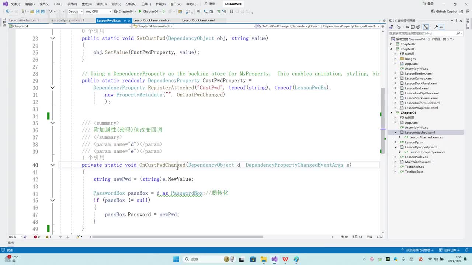Open the 工具(T) menu
The image size is (472, 265).
(146, 4)
